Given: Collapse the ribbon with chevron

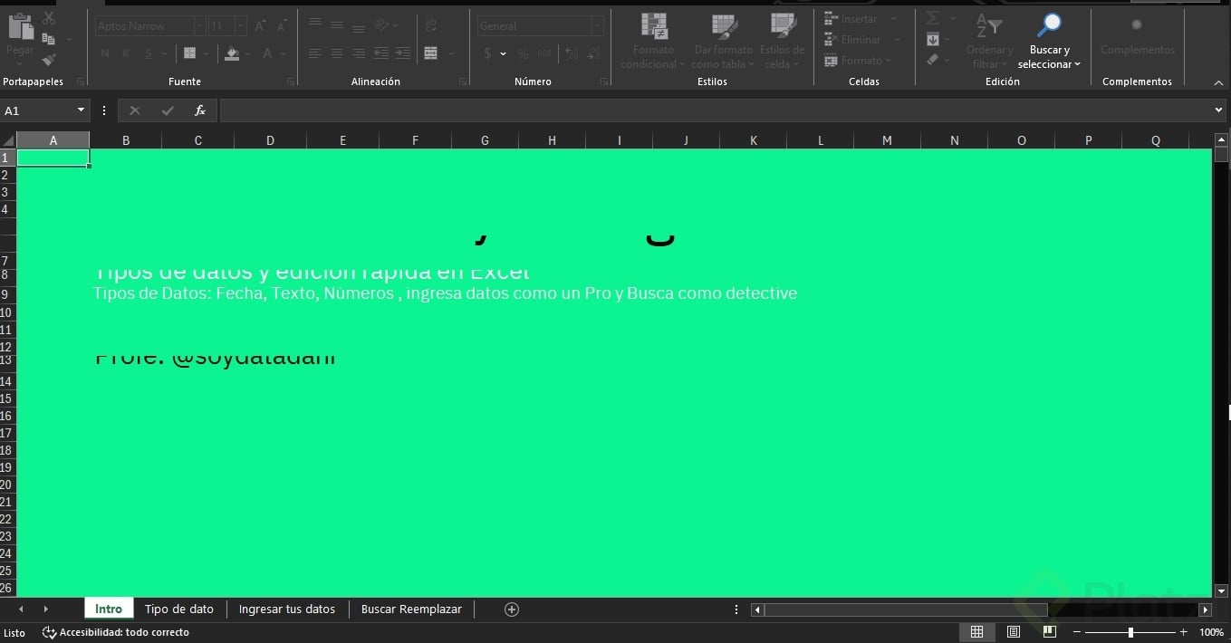Looking at the screenshot, I should 1218,82.
